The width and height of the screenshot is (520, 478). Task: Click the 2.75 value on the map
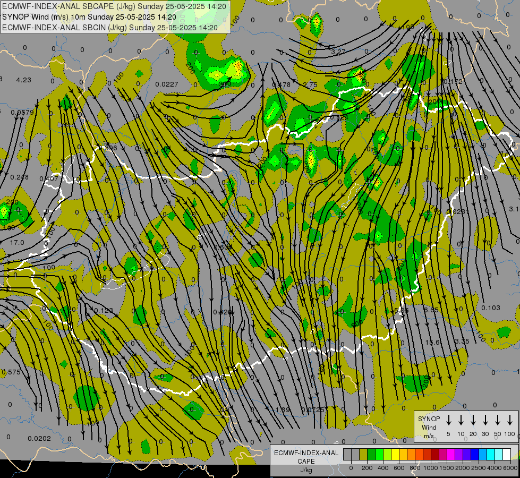coord(310,84)
